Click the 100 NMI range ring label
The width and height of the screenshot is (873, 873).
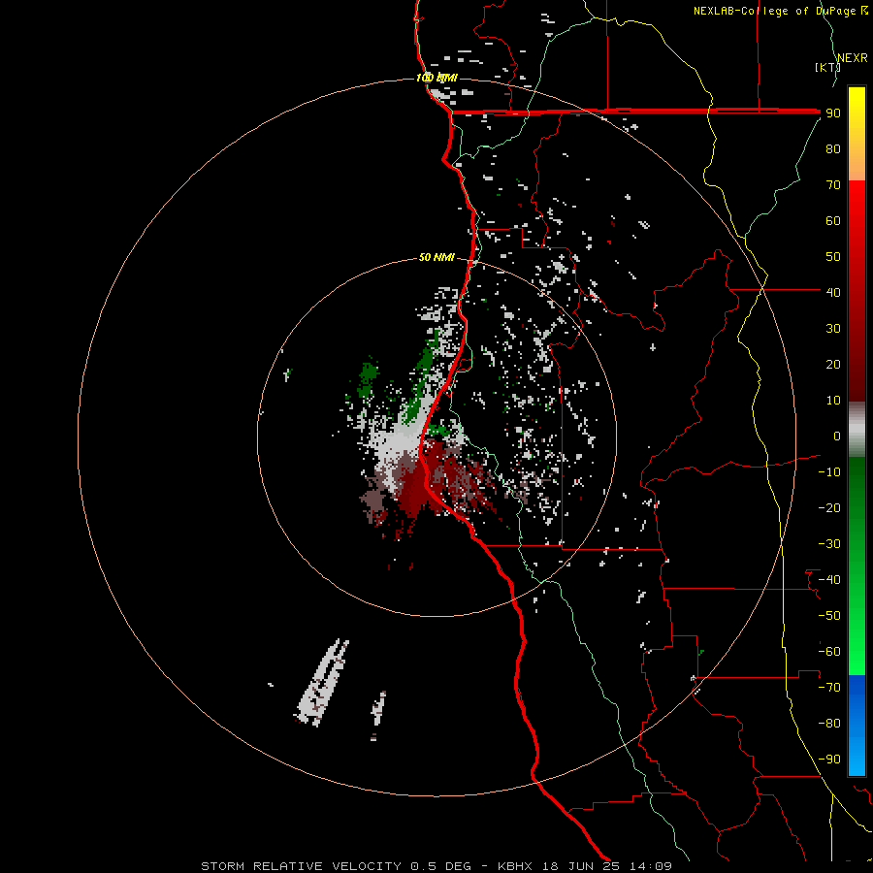(x=436, y=78)
